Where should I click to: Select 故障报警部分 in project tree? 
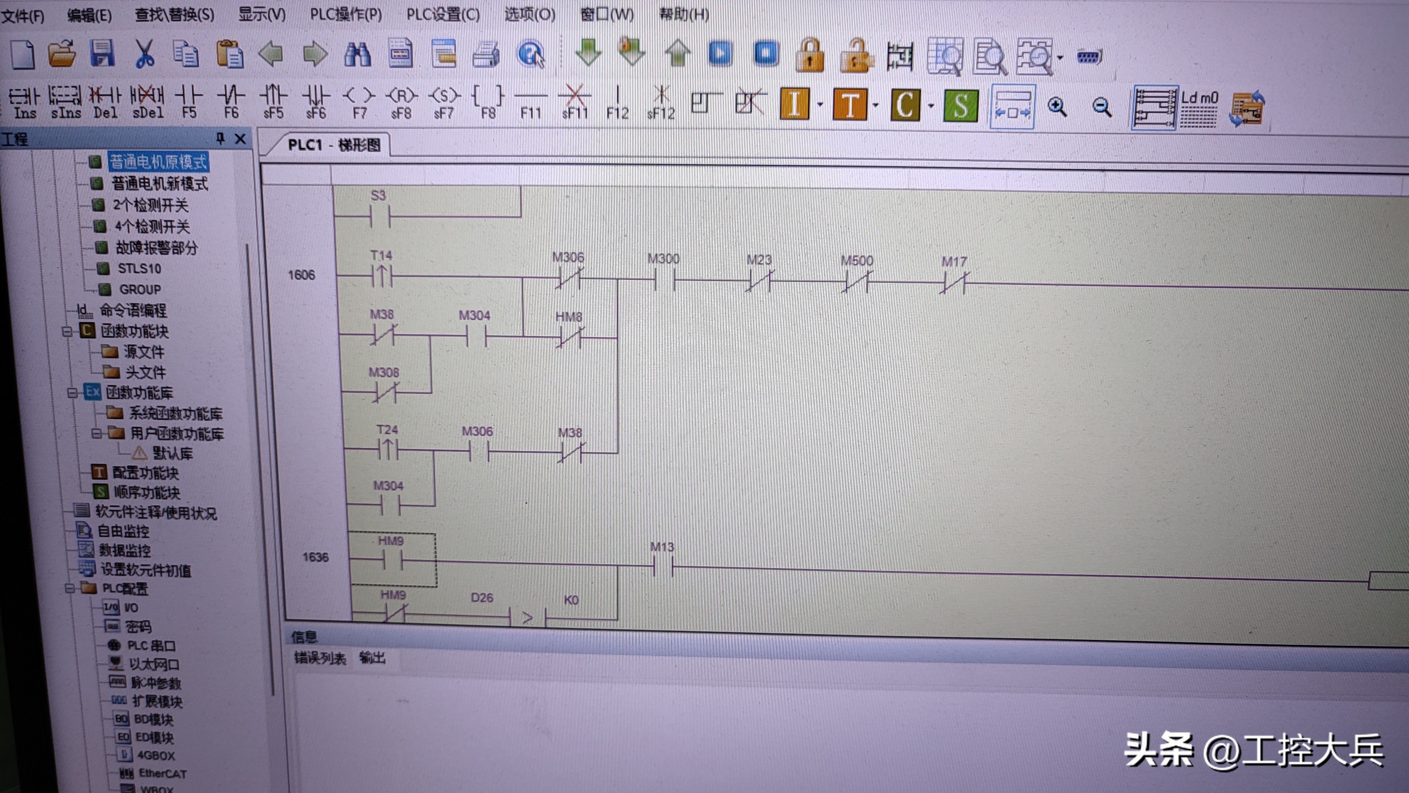coord(156,248)
